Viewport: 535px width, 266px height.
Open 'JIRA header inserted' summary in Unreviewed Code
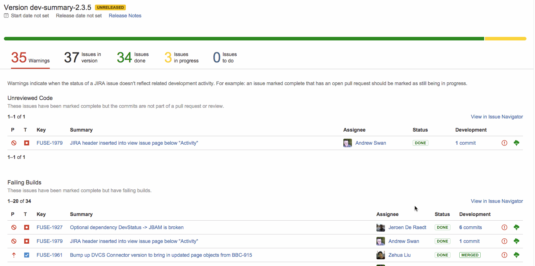[x=134, y=143]
